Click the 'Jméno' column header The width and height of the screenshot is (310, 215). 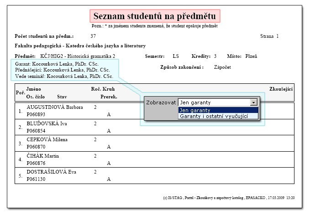(34, 89)
